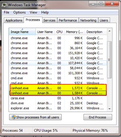The height and width of the screenshot is (137, 121).
Task: Select chrome.exe row using 10,420 K
Action: pyautogui.click(x=58, y=58)
